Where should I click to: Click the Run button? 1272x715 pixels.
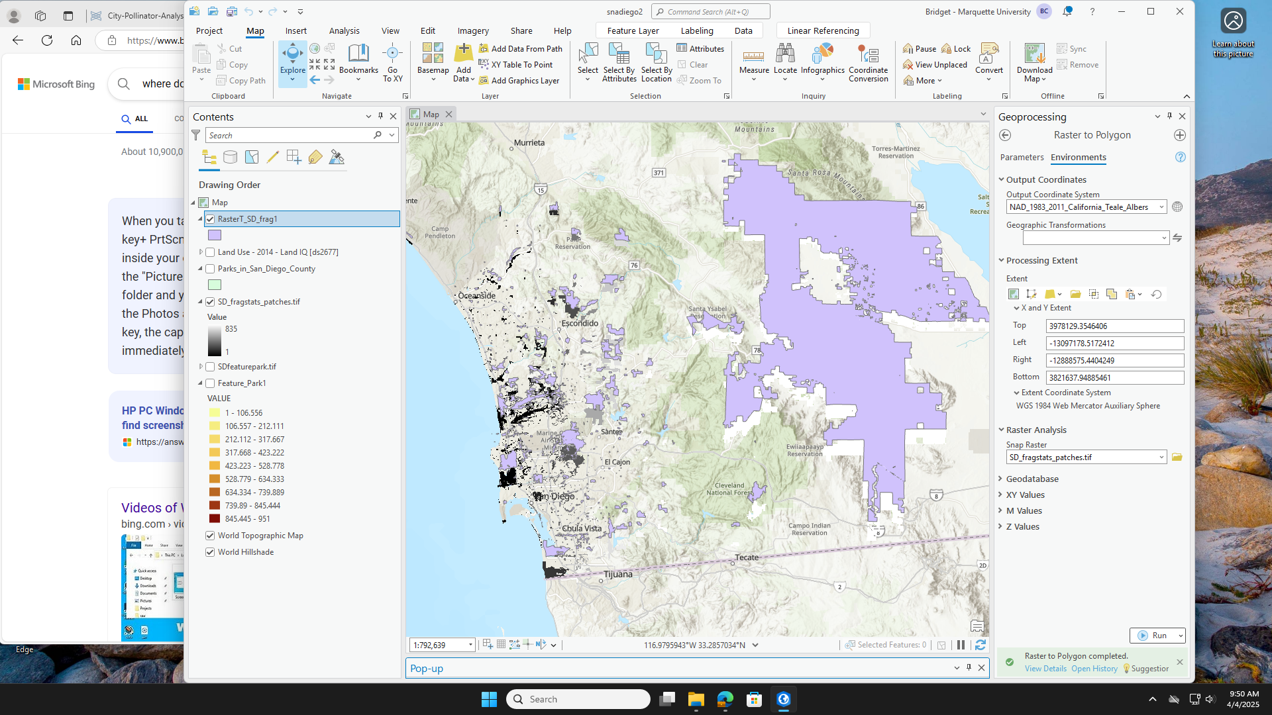point(1153,636)
